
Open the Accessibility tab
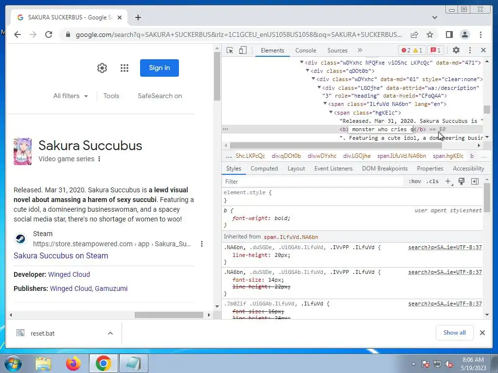point(468,169)
